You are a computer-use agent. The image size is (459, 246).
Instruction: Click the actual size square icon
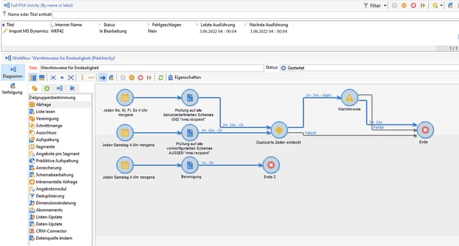tap(62, 78)
